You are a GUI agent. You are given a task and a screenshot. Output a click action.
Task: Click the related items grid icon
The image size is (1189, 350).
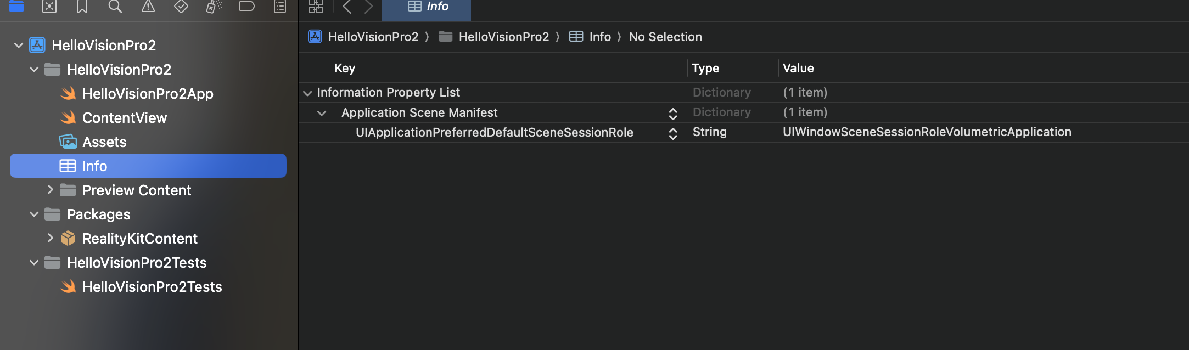tap(316, 7)
